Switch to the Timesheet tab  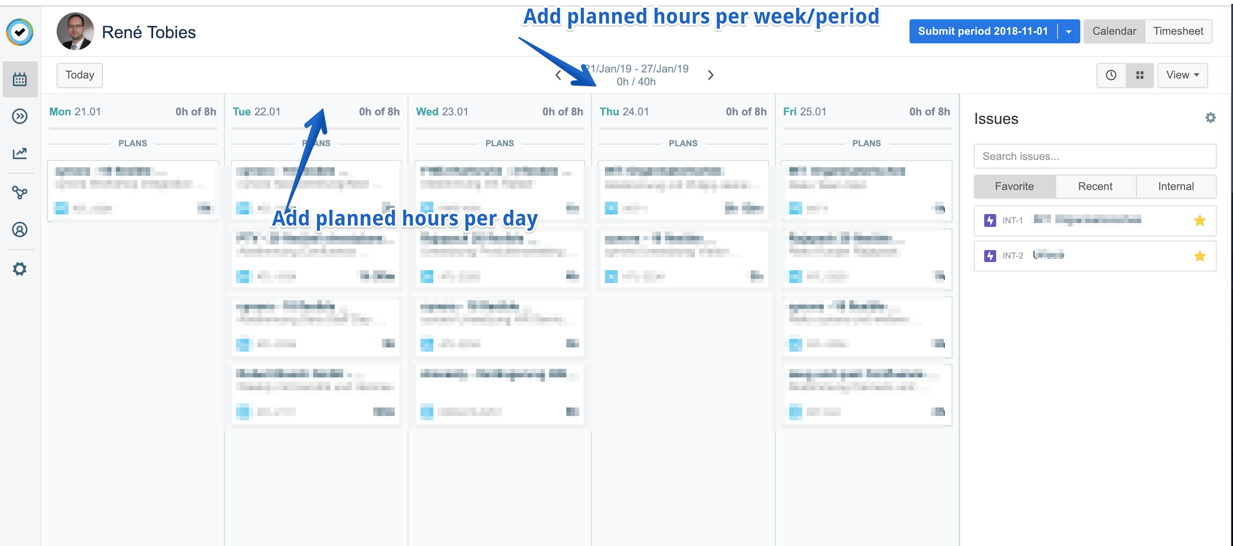(1178, 32)
